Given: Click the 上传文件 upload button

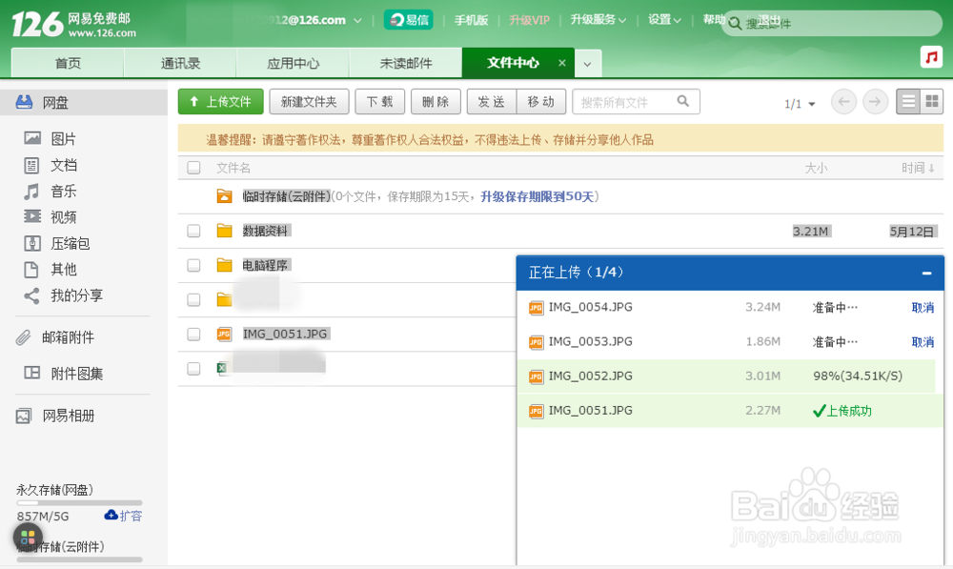Looking at the screenshot, I should [x=220, y=102].
